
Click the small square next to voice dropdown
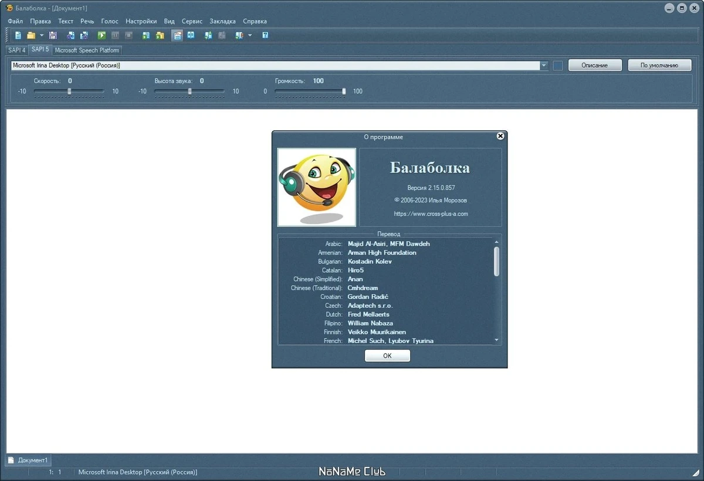coord(558,66)
